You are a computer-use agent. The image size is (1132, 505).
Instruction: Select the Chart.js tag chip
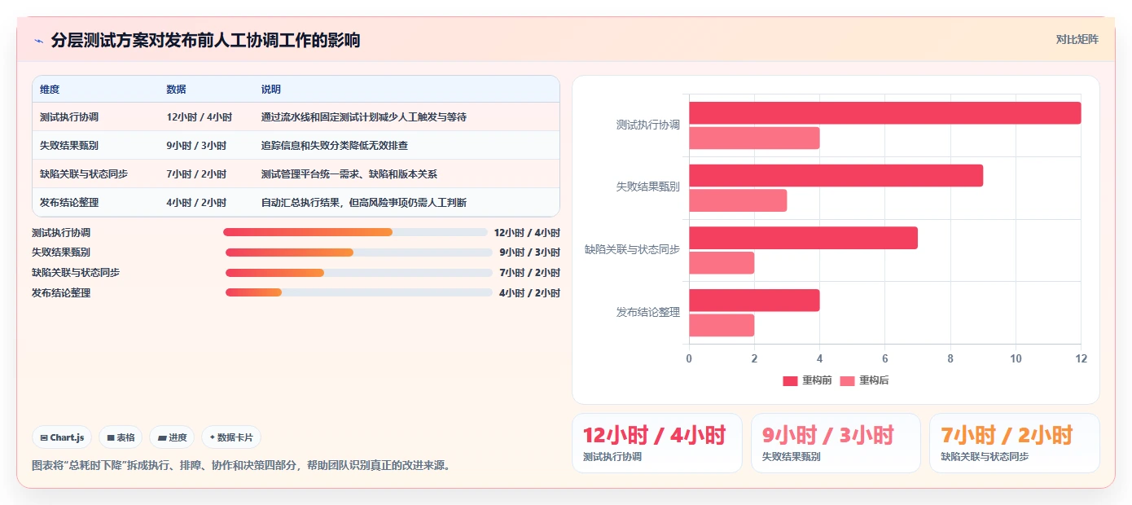point(63,437)
